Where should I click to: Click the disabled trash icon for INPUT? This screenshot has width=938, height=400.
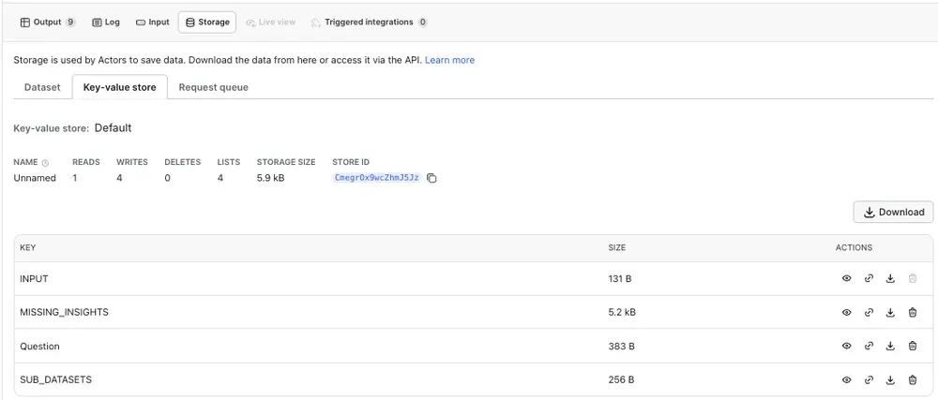click(x=913, y=278)
